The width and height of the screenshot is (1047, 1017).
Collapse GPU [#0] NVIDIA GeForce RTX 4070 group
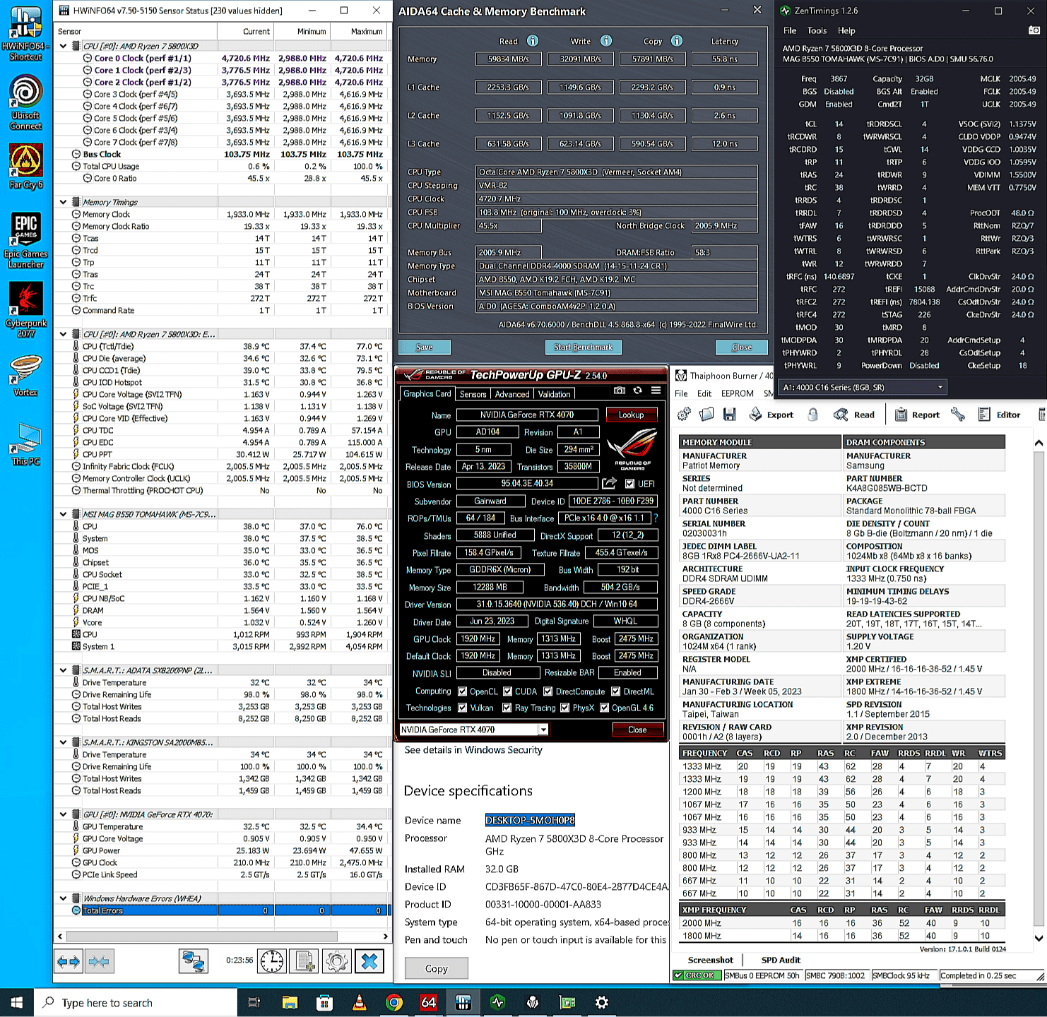tap(64, 814)
